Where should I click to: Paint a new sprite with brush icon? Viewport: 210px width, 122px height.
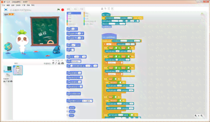pos(56,63)
